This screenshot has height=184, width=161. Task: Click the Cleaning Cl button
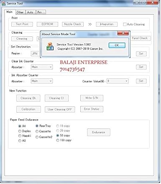point(56,98)
